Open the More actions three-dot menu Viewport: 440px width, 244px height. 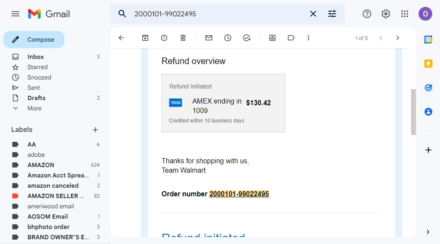309,38
